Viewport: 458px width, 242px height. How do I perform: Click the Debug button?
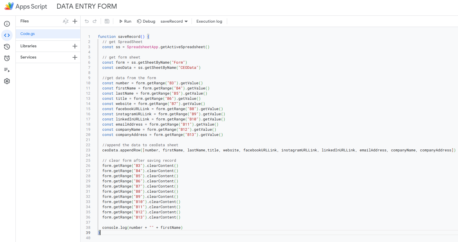click(146, 21)
